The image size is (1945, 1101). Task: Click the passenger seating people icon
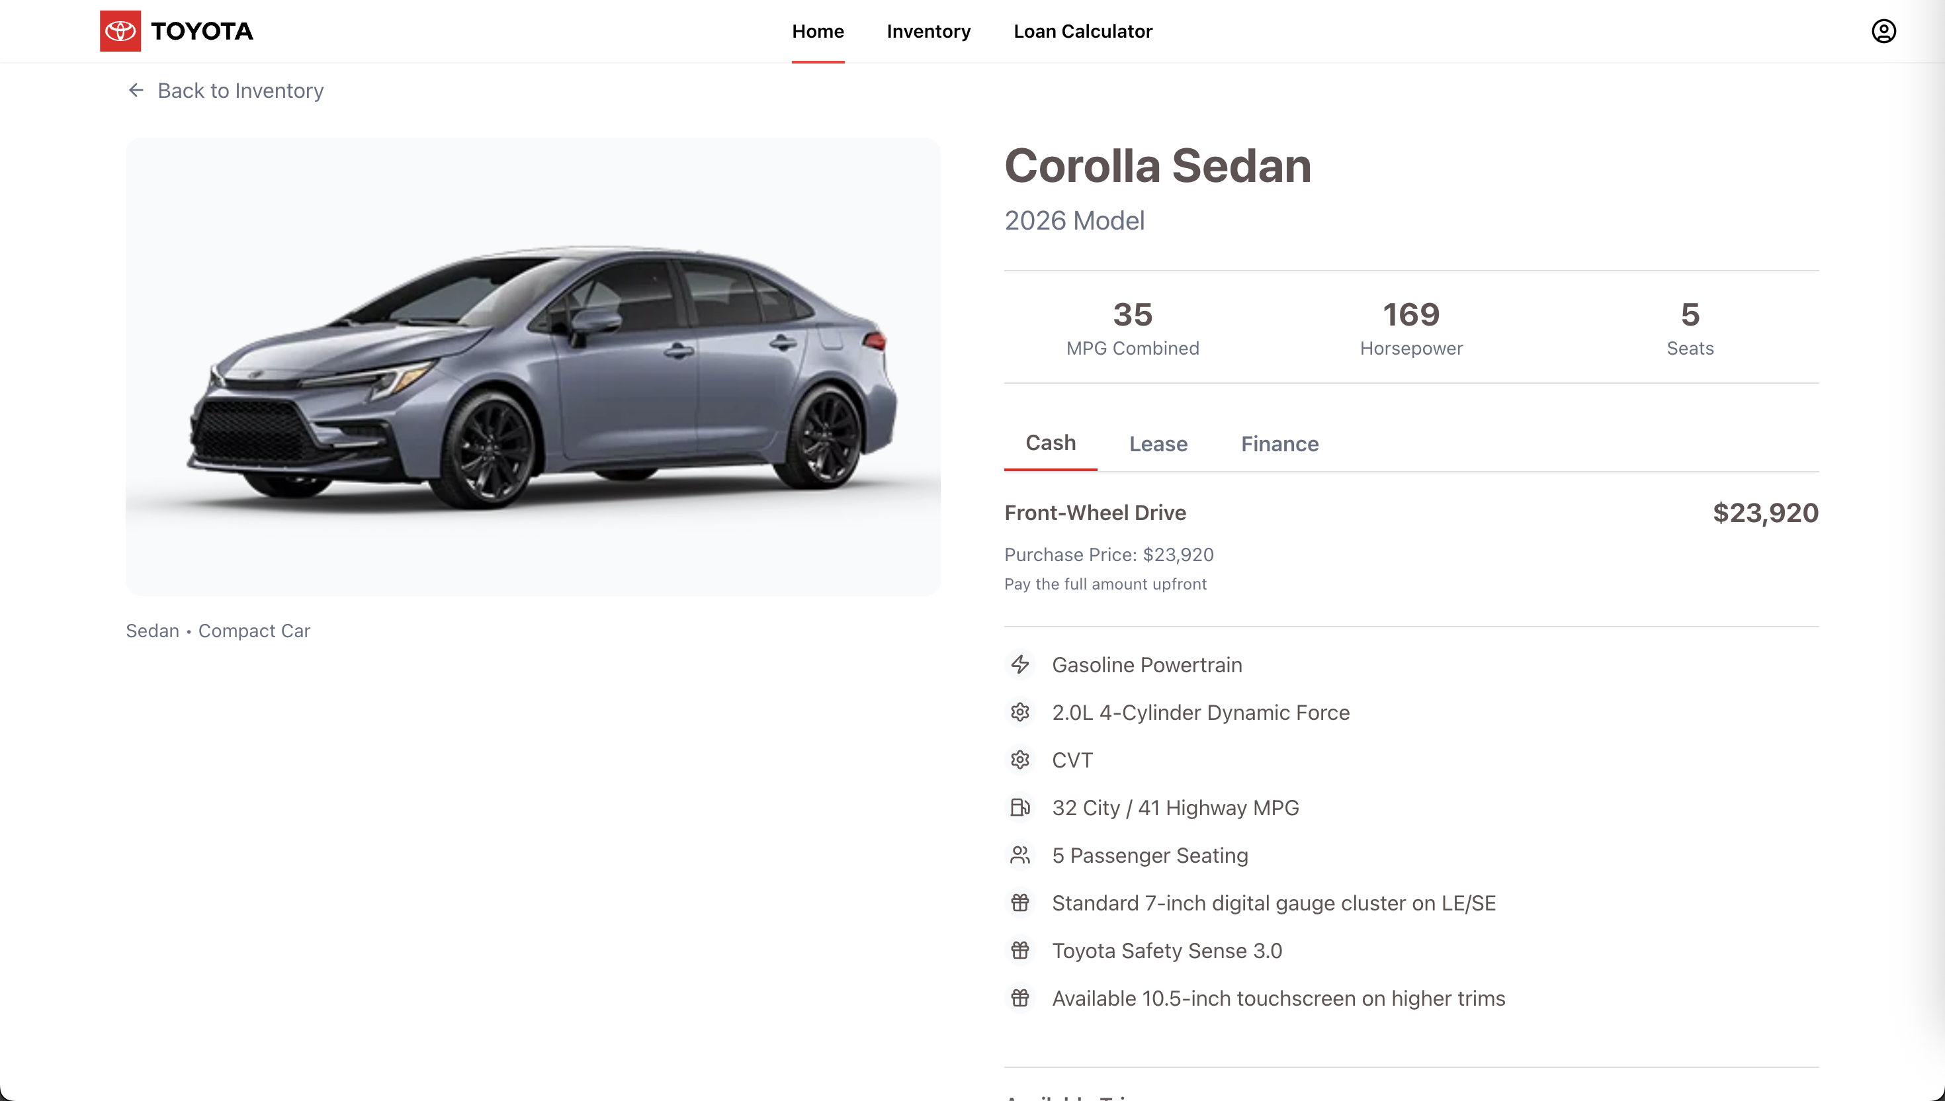point(1019,856)
